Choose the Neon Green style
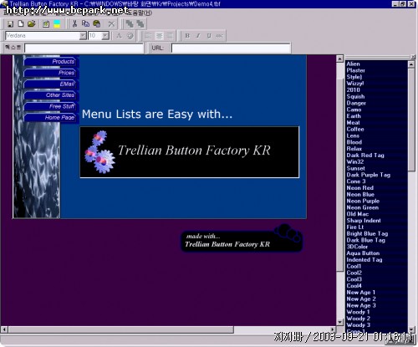The width and height of the screenshot is (418, 347). click(362, 207)
